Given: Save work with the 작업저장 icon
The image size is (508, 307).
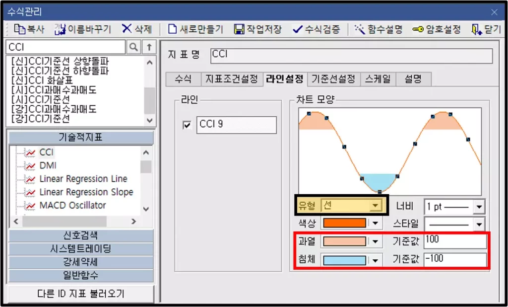Looking at the screenshot, I should [x=239, y=29].
